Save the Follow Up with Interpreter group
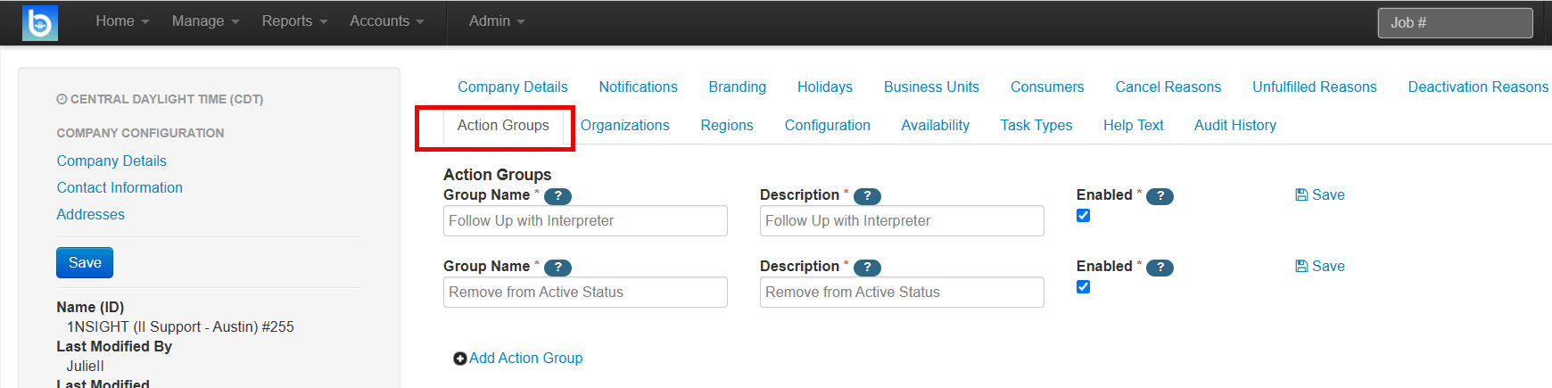The height and width of the screenshot is (388, 1552). (1320, 195)
